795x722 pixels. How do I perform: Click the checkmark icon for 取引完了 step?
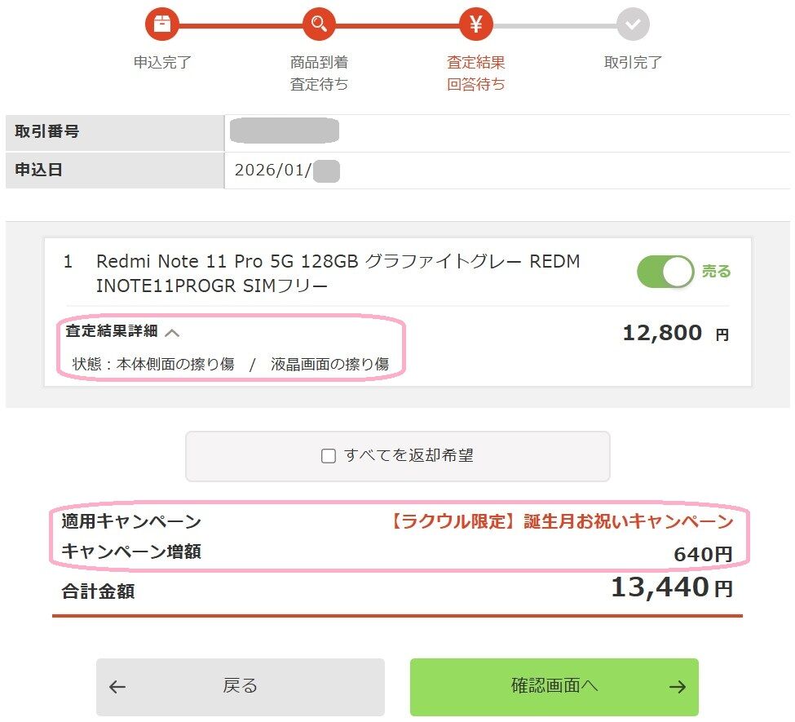pos(633,24)
